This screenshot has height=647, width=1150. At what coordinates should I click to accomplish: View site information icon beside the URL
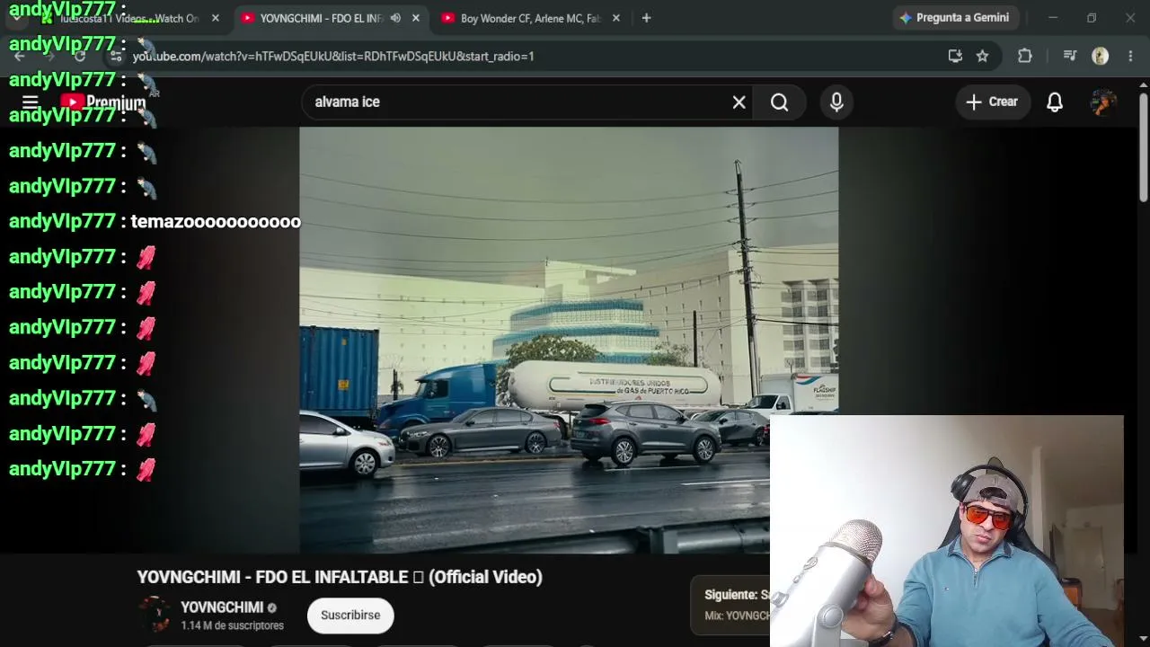tap(116, 56)
